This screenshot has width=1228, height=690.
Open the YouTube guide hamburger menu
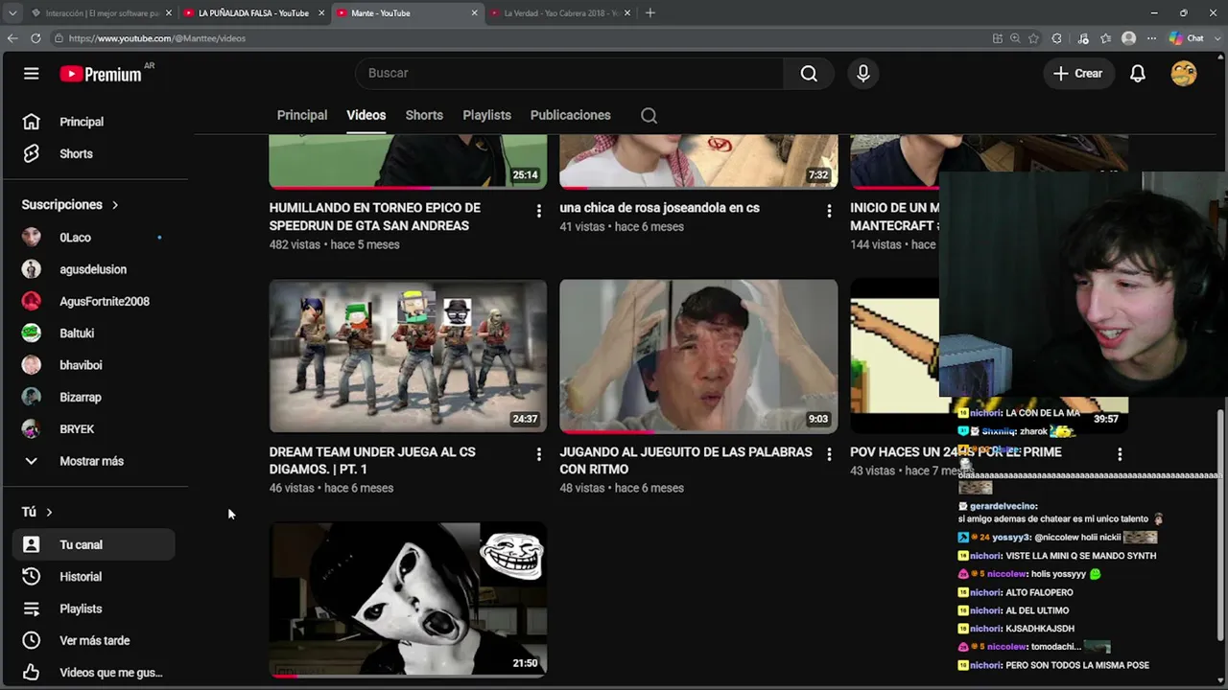(32, 74)
